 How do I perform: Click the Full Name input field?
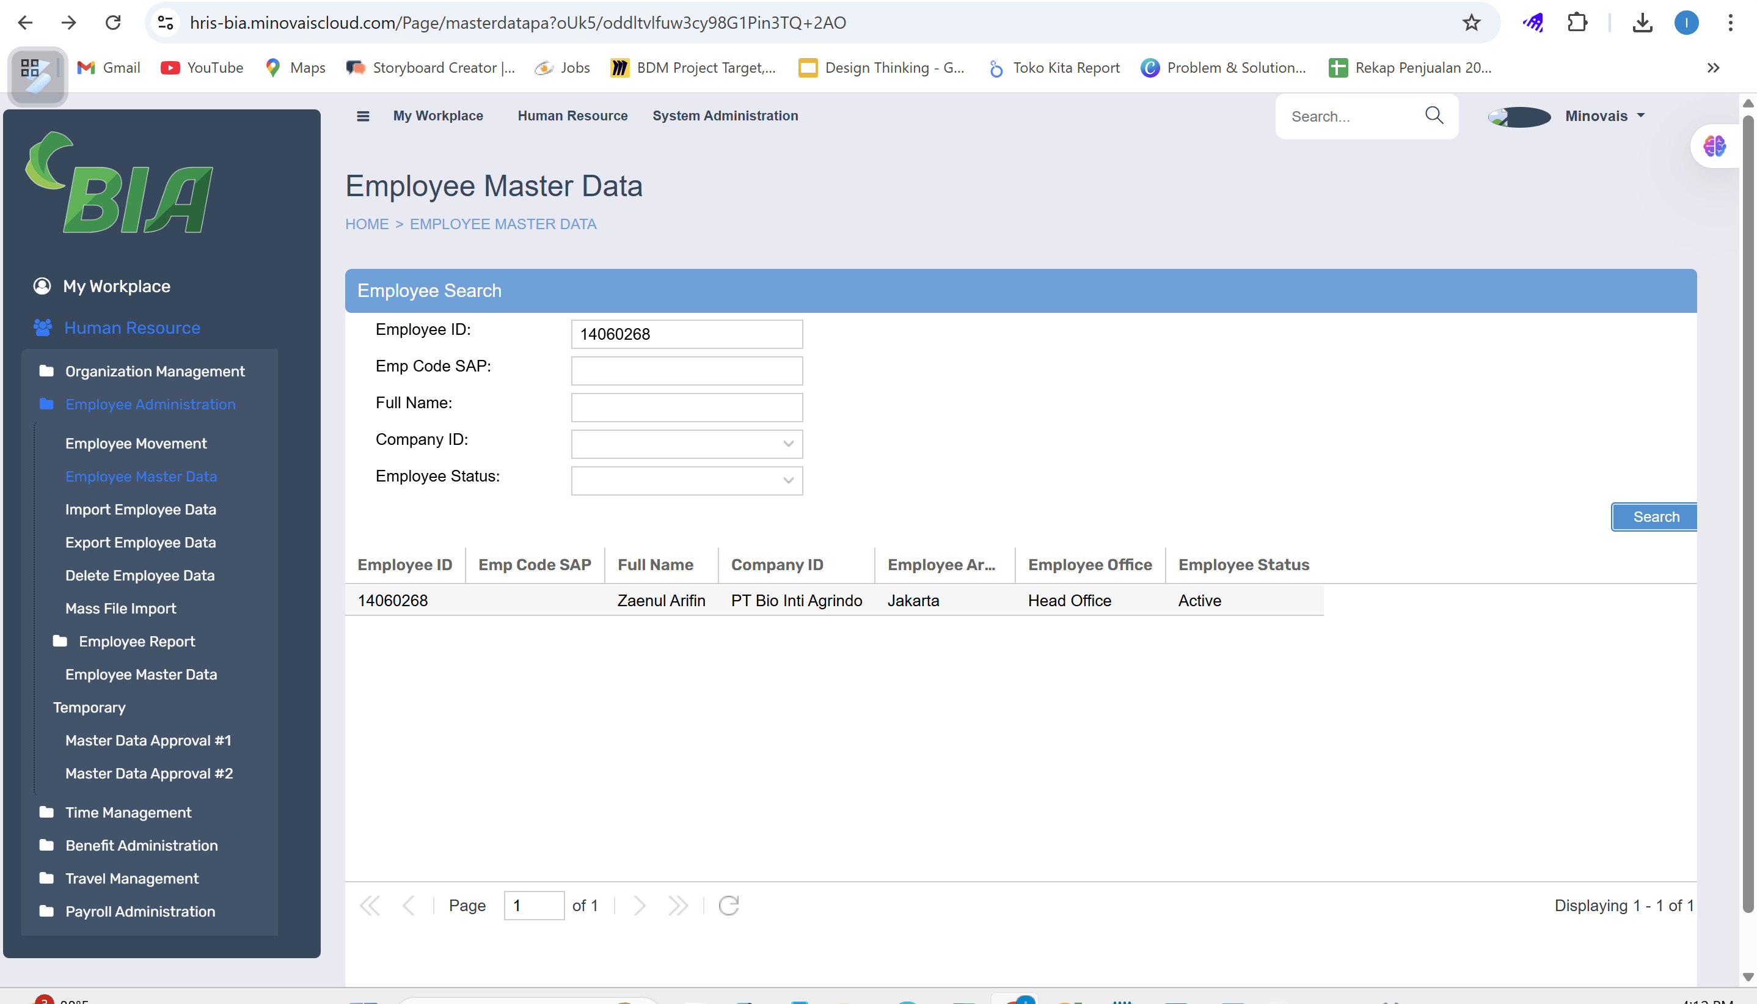687,408
